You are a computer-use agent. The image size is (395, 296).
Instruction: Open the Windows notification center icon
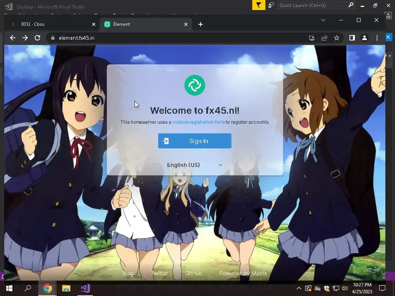[x=382, y=288]
